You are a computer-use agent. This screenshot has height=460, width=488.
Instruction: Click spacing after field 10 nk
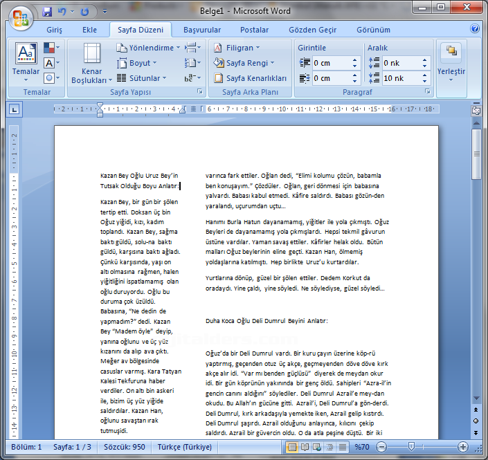tap(401, 78)
